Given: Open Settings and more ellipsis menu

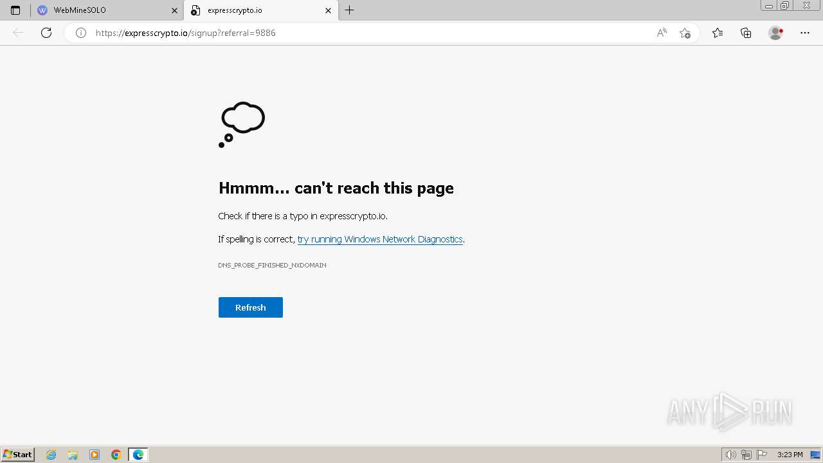Looking at the screenshot, I should [x=805, y=33].
